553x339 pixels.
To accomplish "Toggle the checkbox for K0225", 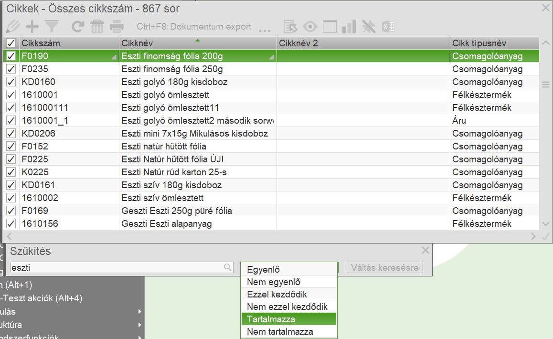I will coord(11,172).
